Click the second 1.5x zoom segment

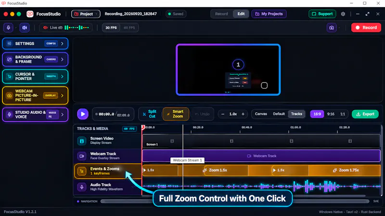coord(290,170)
